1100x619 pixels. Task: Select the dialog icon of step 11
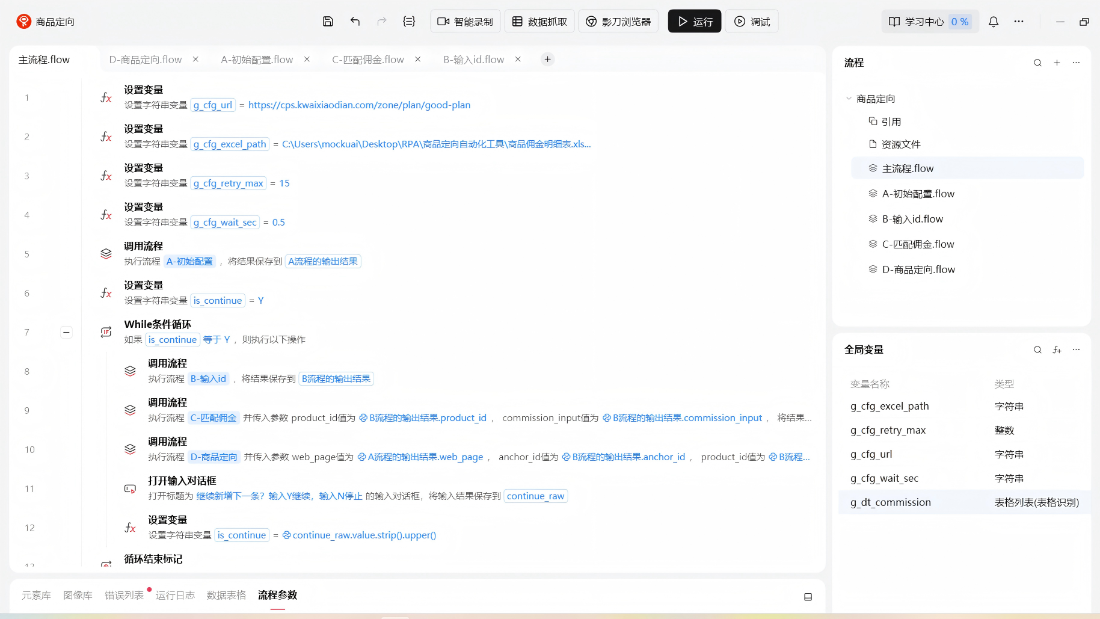[130, 488]
